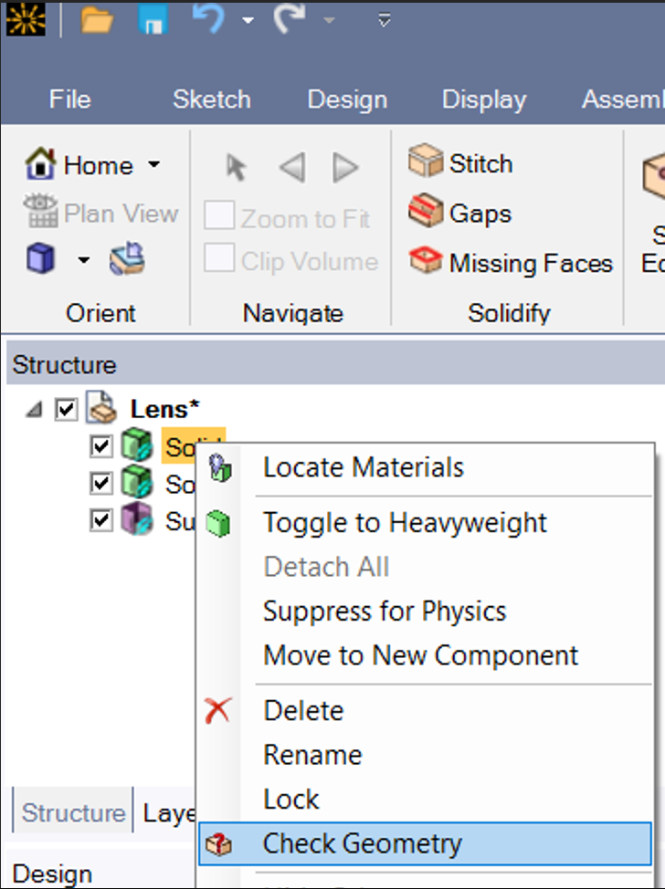Expand the undo history dropdown arrow

coord(248,20)
